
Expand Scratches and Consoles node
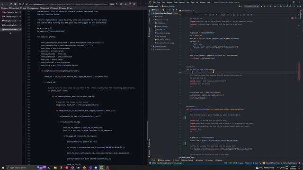click(x=151, y=50)
